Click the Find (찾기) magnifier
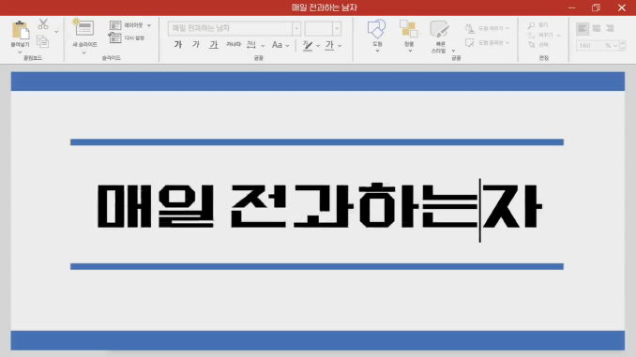The width and height of the screenshot is (636, 357). coord(531,25)
